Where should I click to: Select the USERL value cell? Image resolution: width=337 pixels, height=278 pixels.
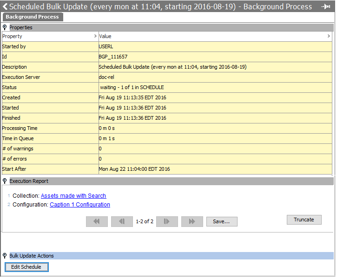pyautogui.click(x=215, y=46)
